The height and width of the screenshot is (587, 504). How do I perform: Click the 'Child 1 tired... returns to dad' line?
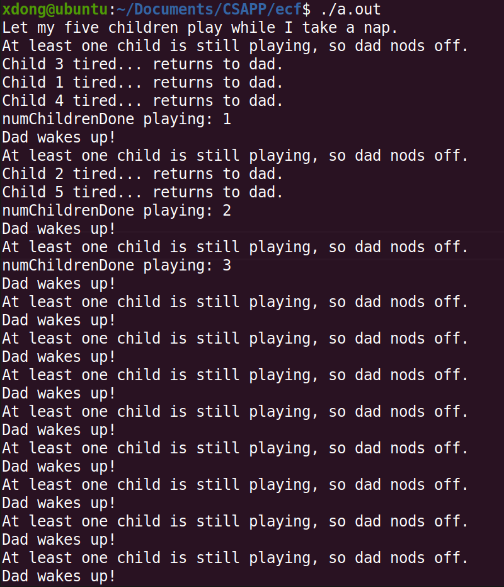coord(142,83)
